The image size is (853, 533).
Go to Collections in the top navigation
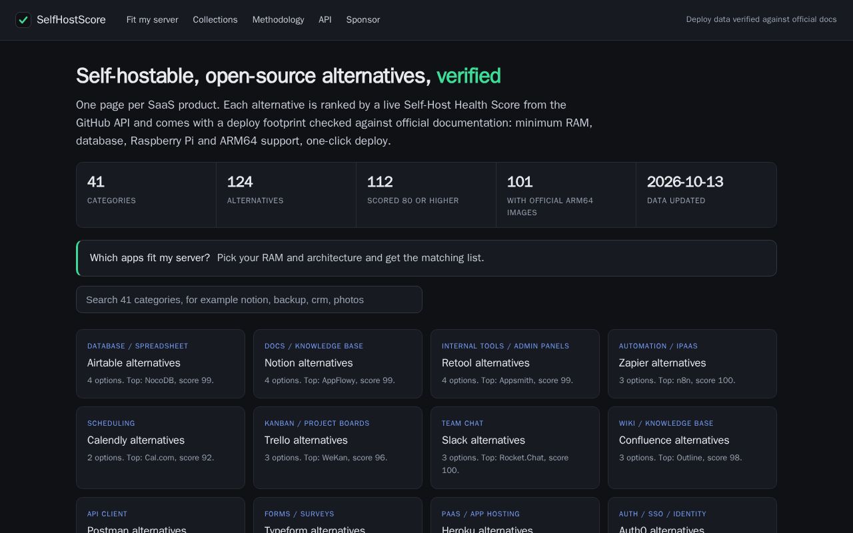(x=215, y=20)
